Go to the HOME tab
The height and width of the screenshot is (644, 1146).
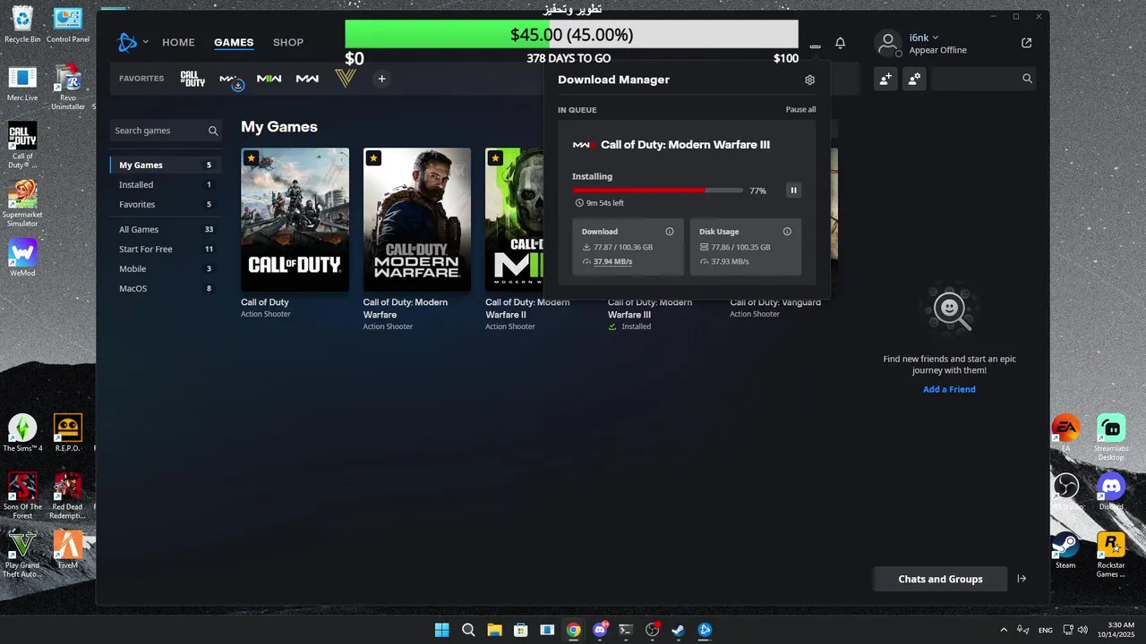coord(178,42)
